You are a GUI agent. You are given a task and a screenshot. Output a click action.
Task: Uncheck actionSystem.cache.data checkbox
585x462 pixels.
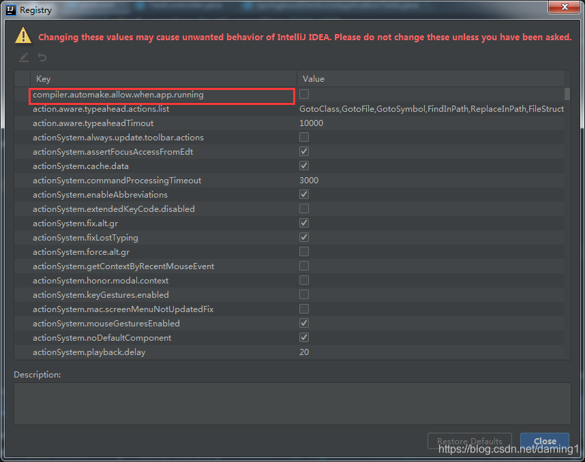[304, 166]
